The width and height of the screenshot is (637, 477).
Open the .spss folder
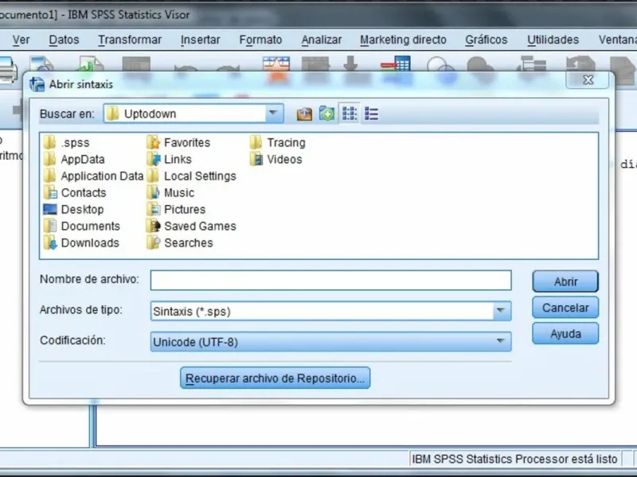click(67, 143)
